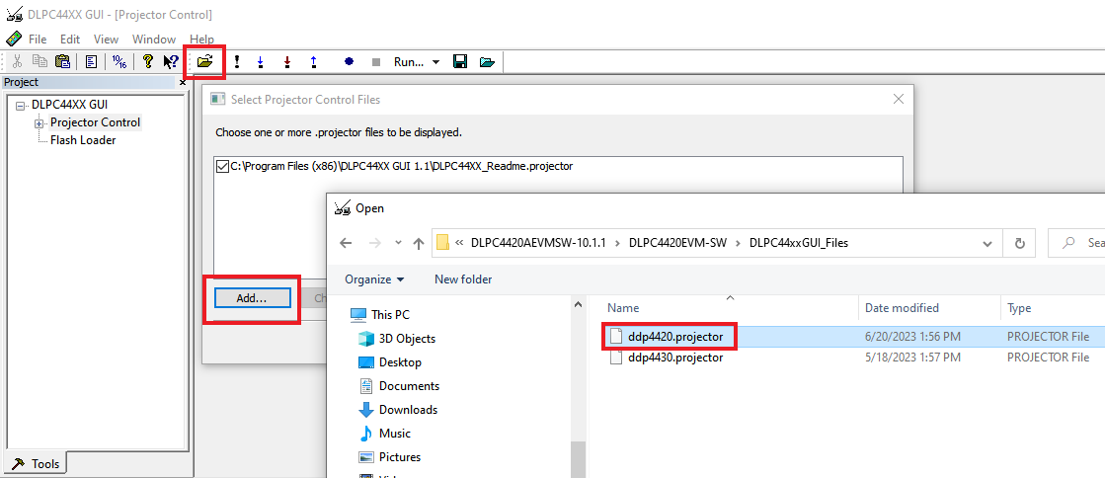Click the Search input field
The image size is (1105, 478).
coord(1076,243)
